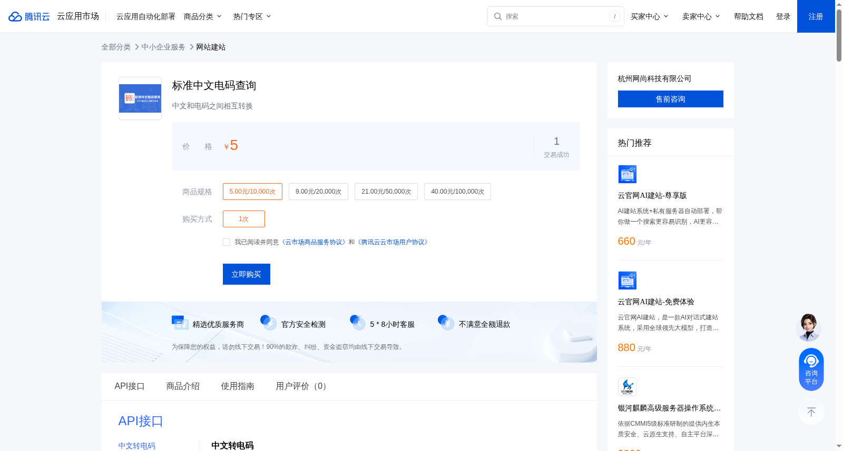Open the 买家中心 dropdown
Viewport: 843px width, 451px height.
[649, 16]
